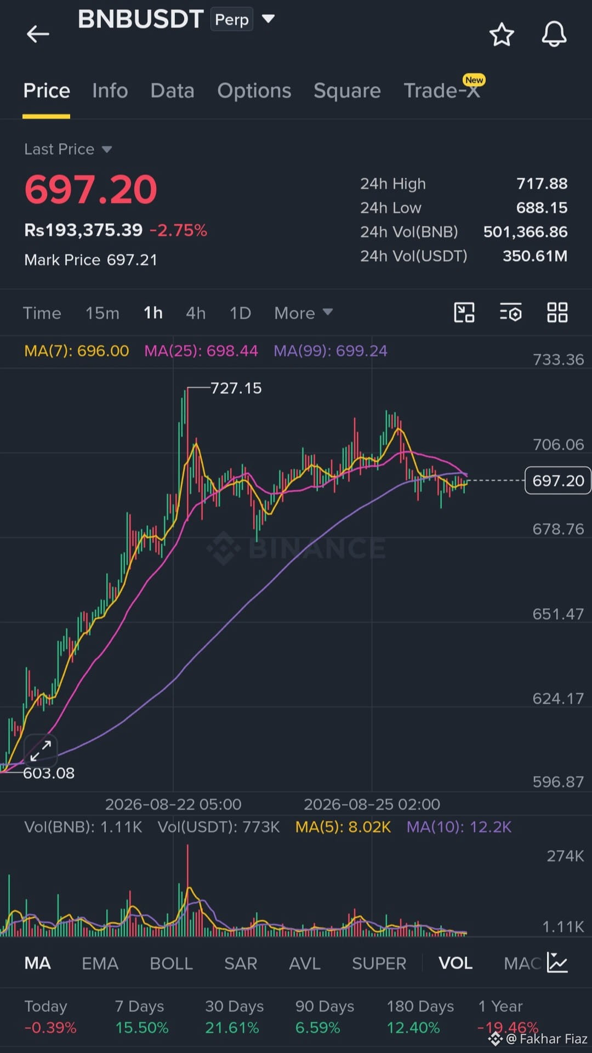This screenshot has width=592, height=1053.
Task: Tap the large last price 697.20
Action: click(91, 190)
